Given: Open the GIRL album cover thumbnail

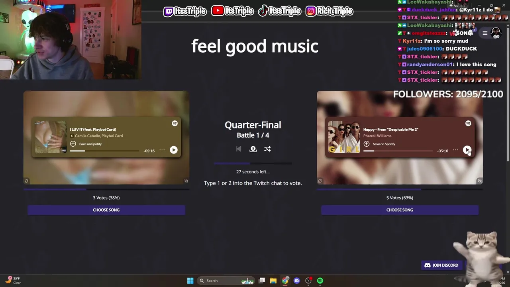Looking at the screenshot, I should (344, 137).
